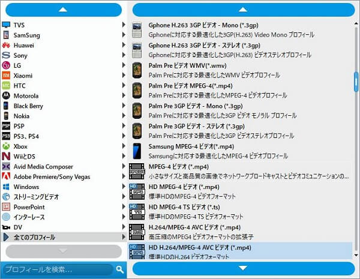Click right panel scroll-up button
The image size is (360, 279).
pos(244,10)
